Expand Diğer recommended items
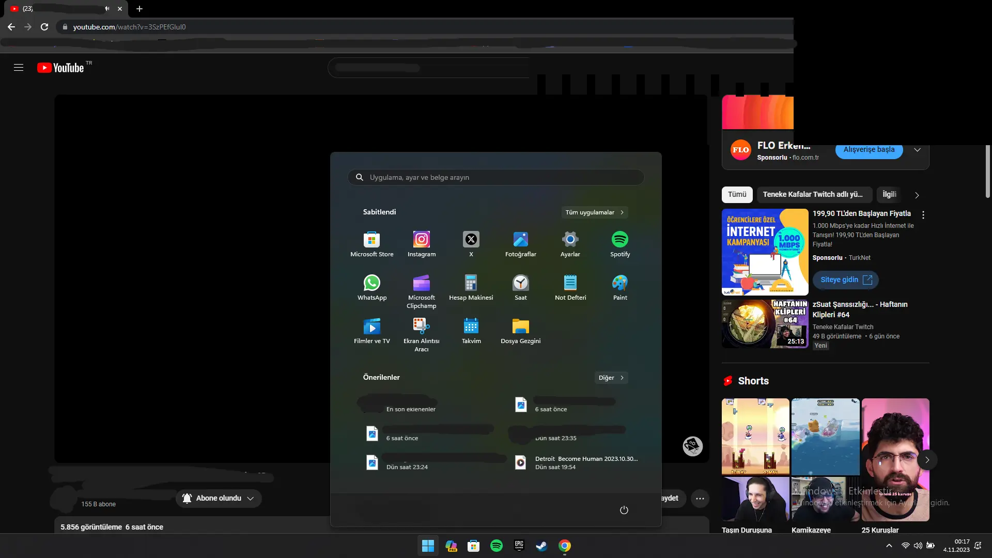The width and height of the screenshot is (992, 558). pos(611,378)
